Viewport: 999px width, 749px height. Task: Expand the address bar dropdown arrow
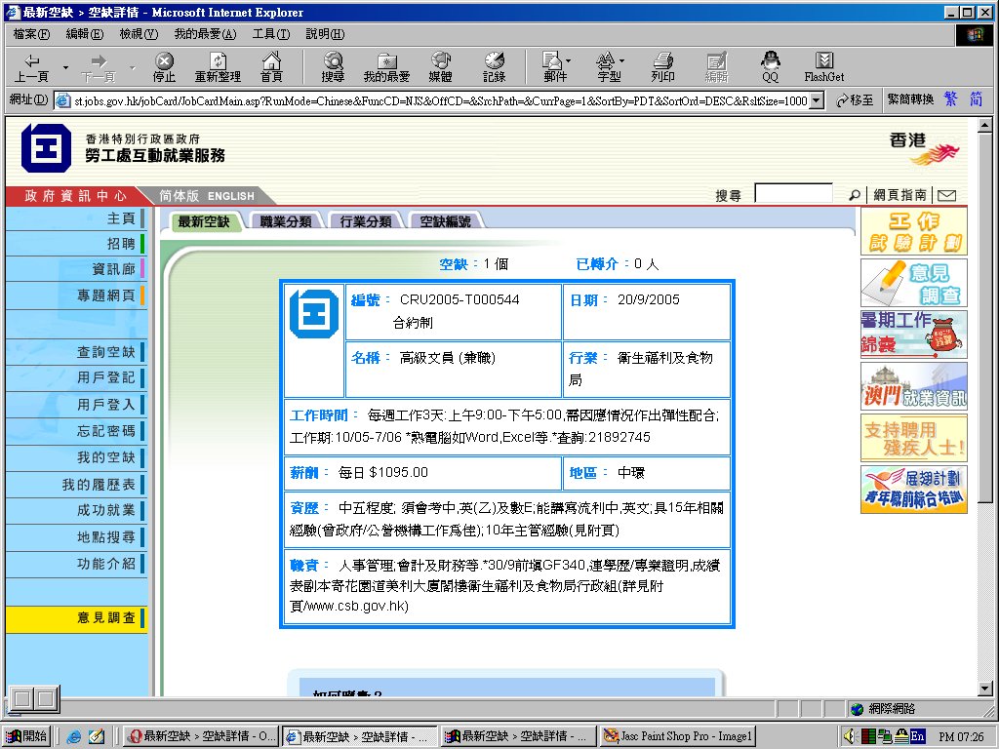tap(817, 100)
